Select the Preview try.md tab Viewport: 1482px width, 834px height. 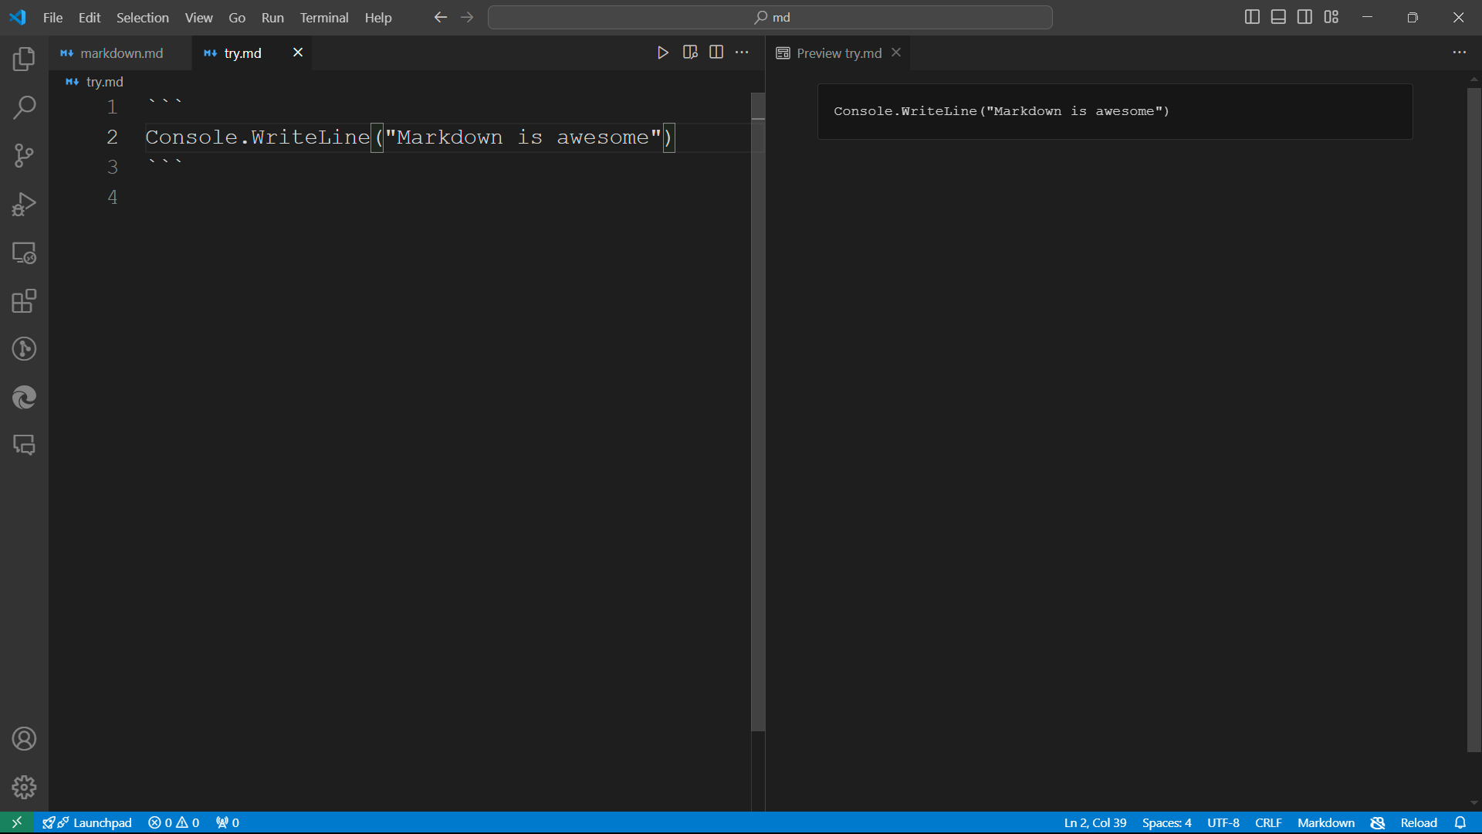(x=839, y=53)
